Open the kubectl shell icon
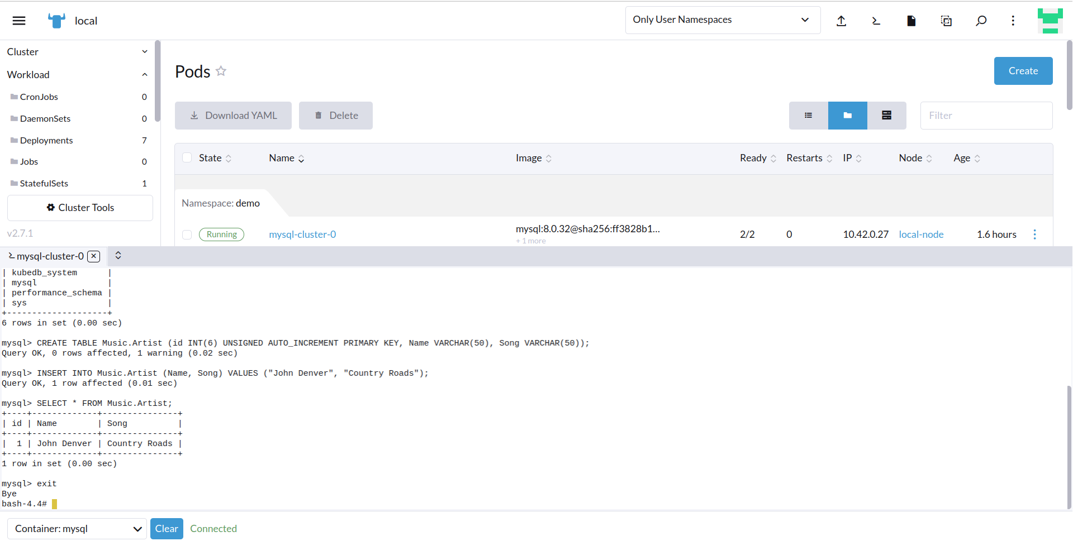Viewport: 1073px width, 541px height. (876, 21)
